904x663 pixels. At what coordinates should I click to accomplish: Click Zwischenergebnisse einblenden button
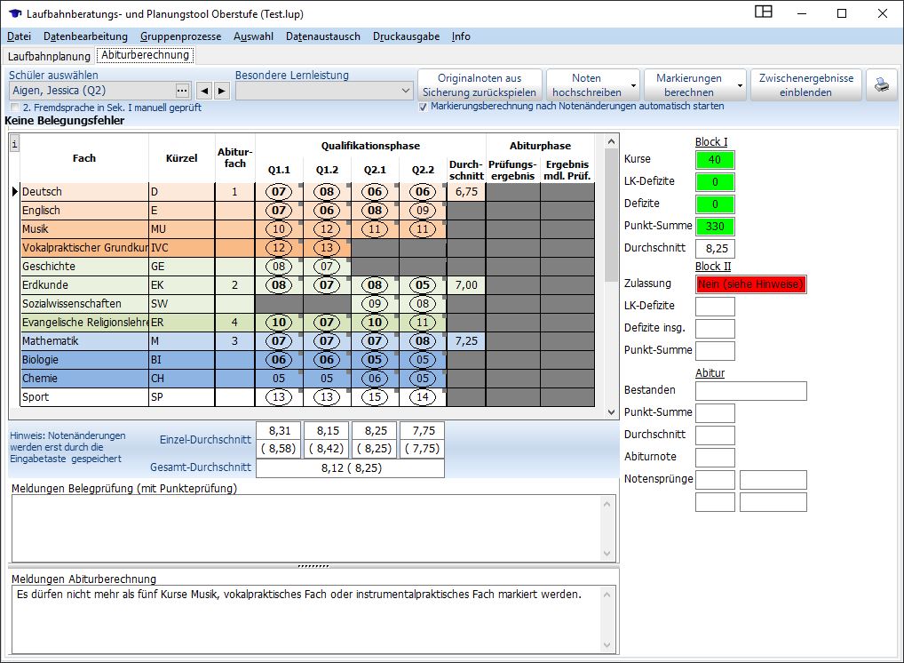pos(806,85)
